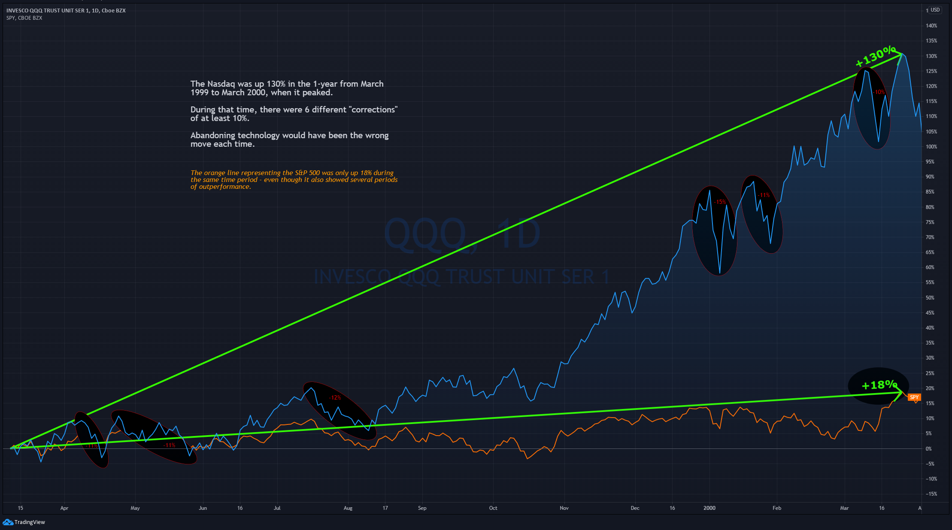Select the -15% red correction label

point(720,202)
